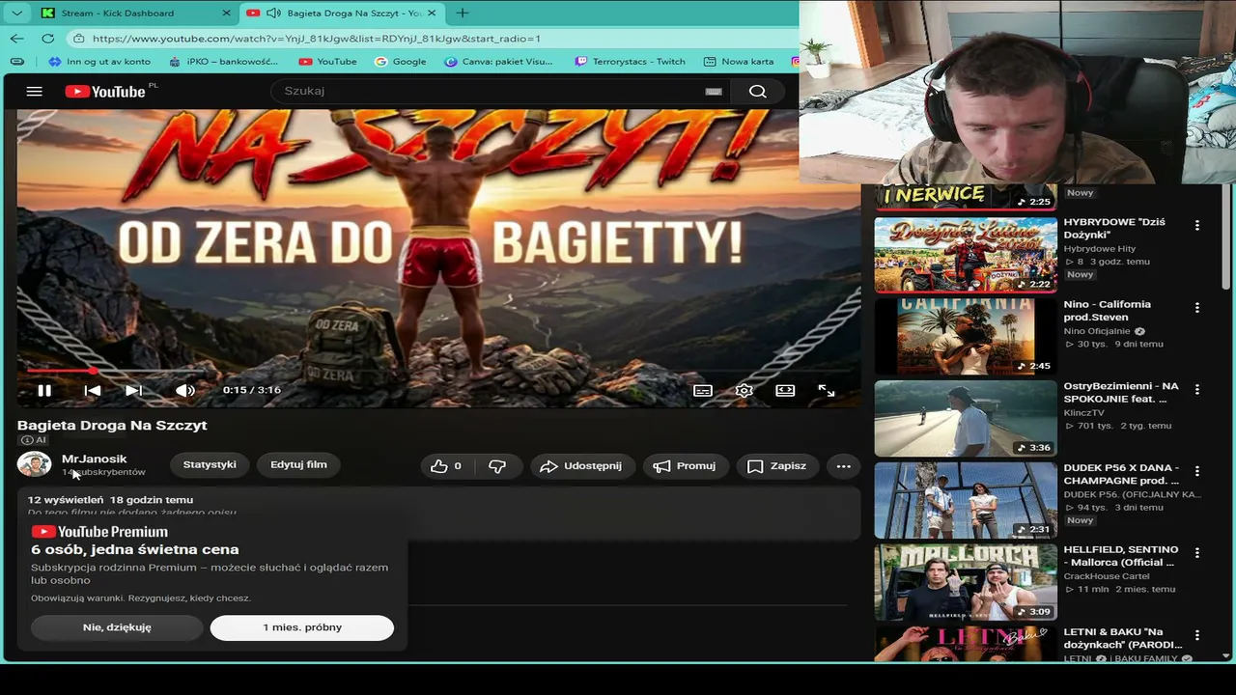
Task: Open the video player settings gear
Action: pyautogui.click(x=744, y=391)
